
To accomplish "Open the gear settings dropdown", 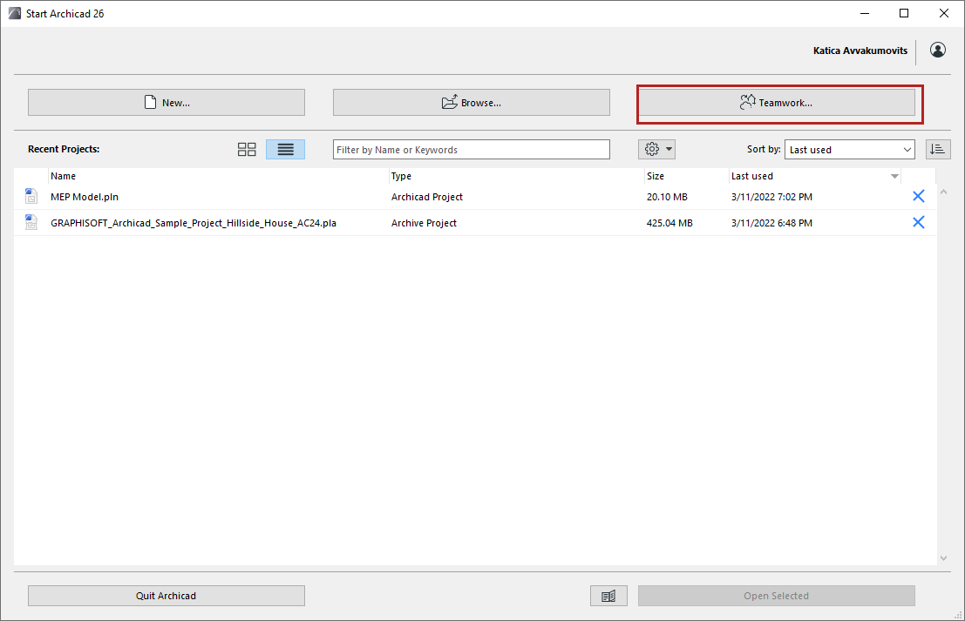I will pyautogui.click(x=656, y=150).
